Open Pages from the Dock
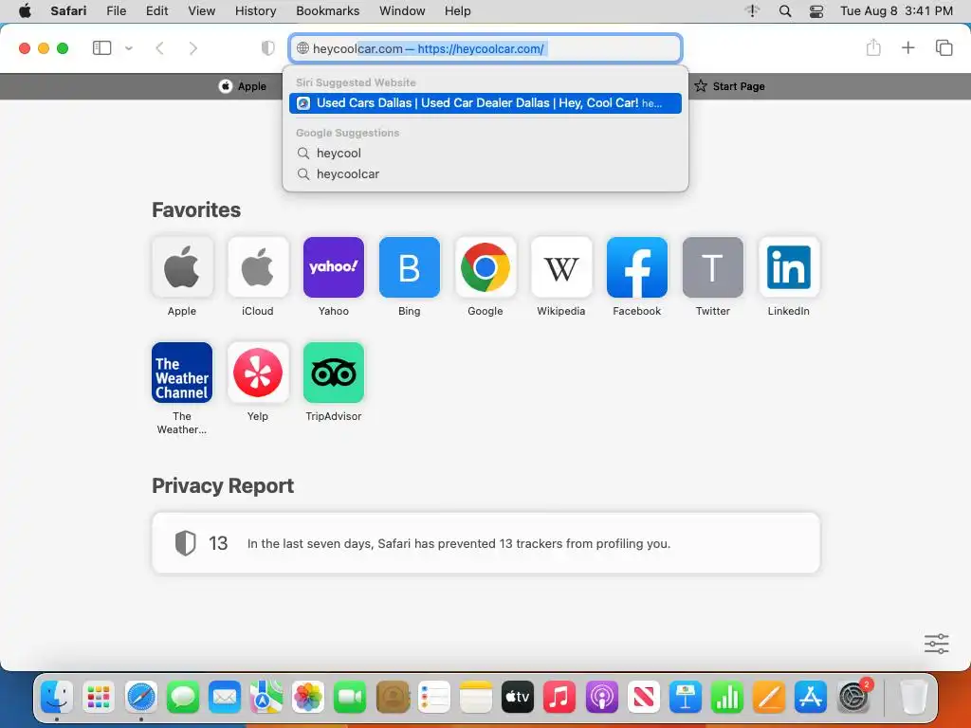This screenshot has height=728, width=971. click(x=769, y=697)
